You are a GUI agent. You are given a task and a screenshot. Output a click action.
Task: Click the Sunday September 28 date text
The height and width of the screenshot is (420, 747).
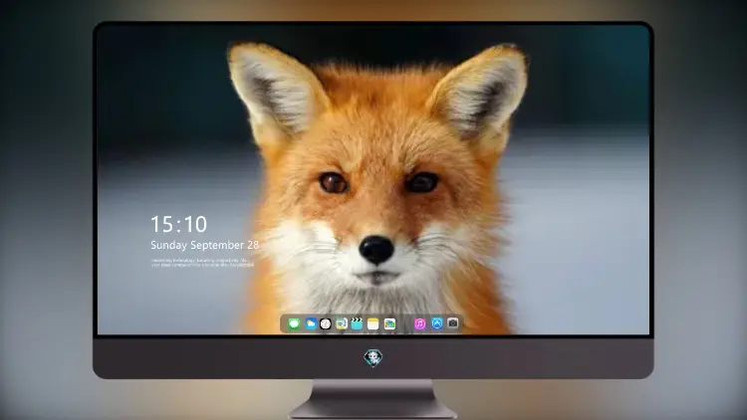point(205,245)
